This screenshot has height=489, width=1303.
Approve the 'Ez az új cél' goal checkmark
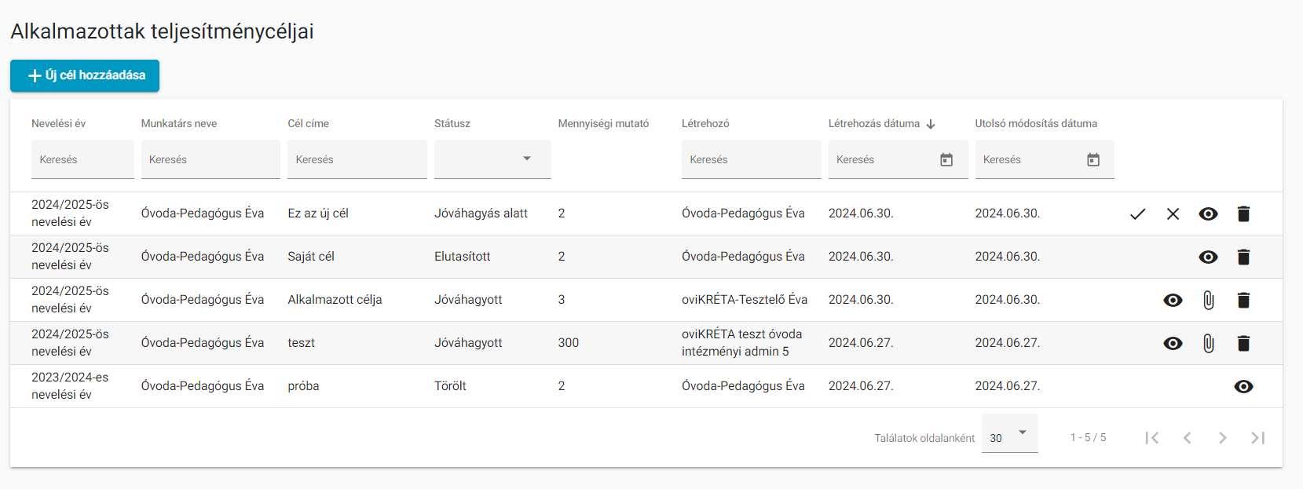click(1137, 213)
